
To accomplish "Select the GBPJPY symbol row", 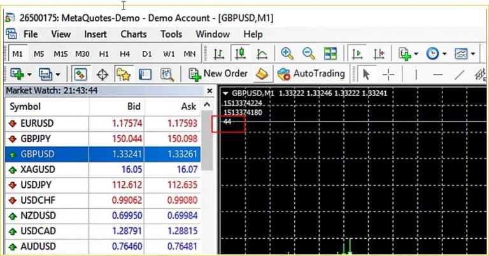I will pyautogui.click(x=103, y=139).
